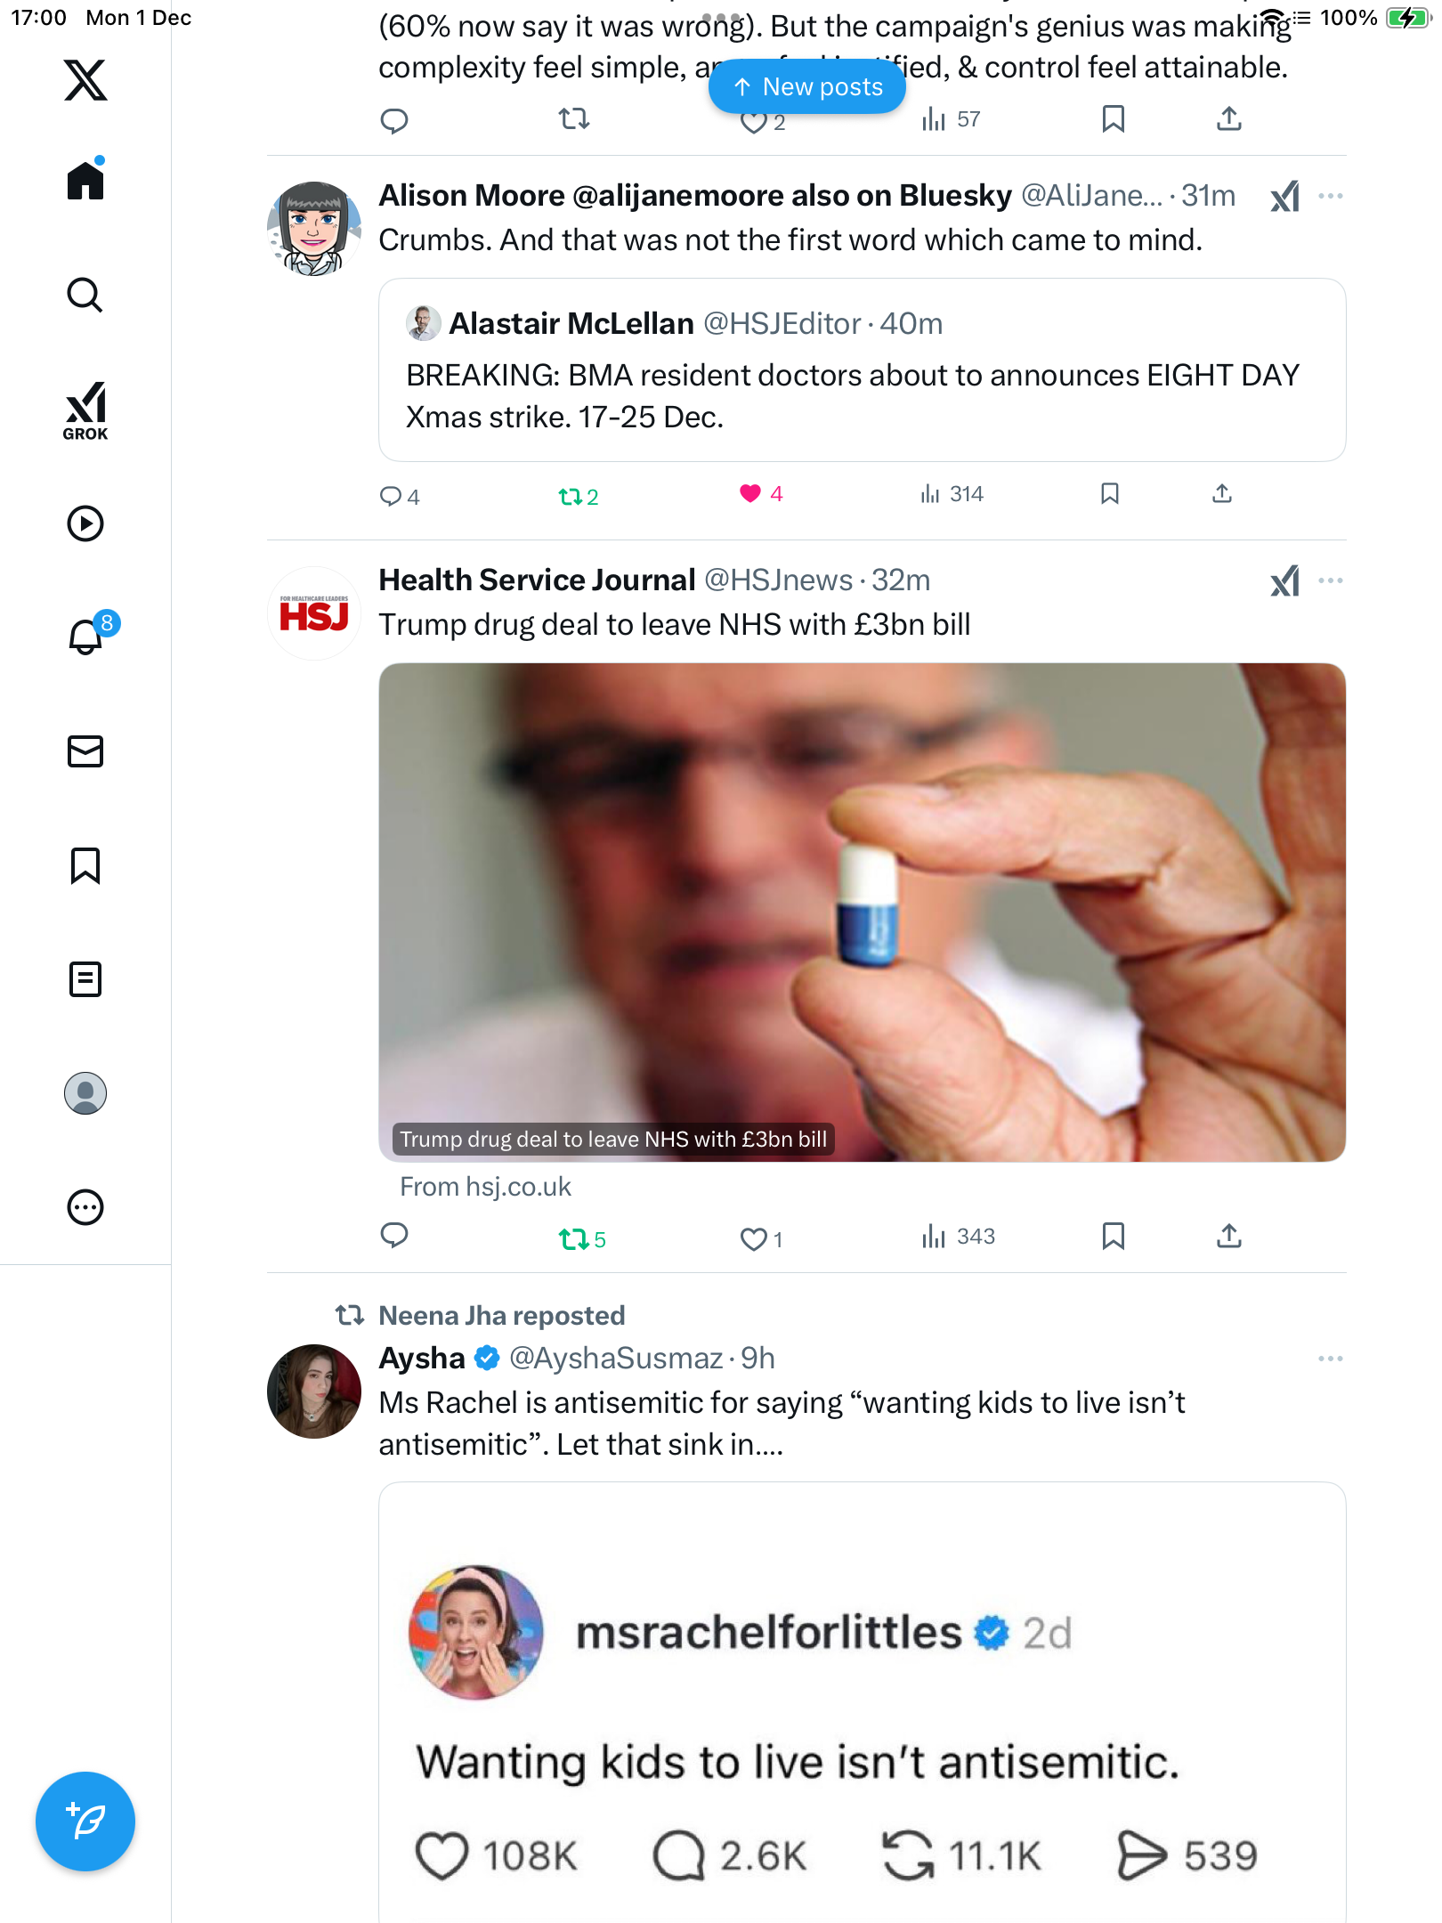
Task: Share the Health Service Journal post
Action: click(x=1228, y=1236)
